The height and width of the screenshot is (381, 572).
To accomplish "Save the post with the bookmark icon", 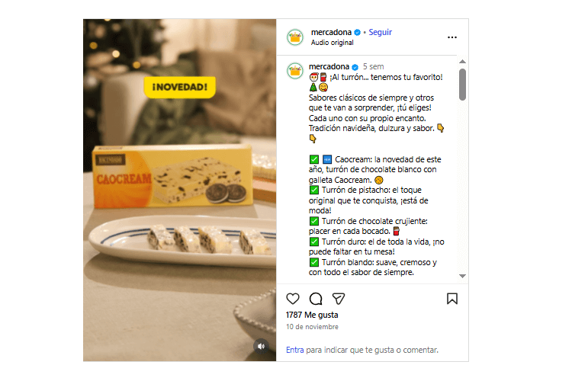I will point(451,299).
